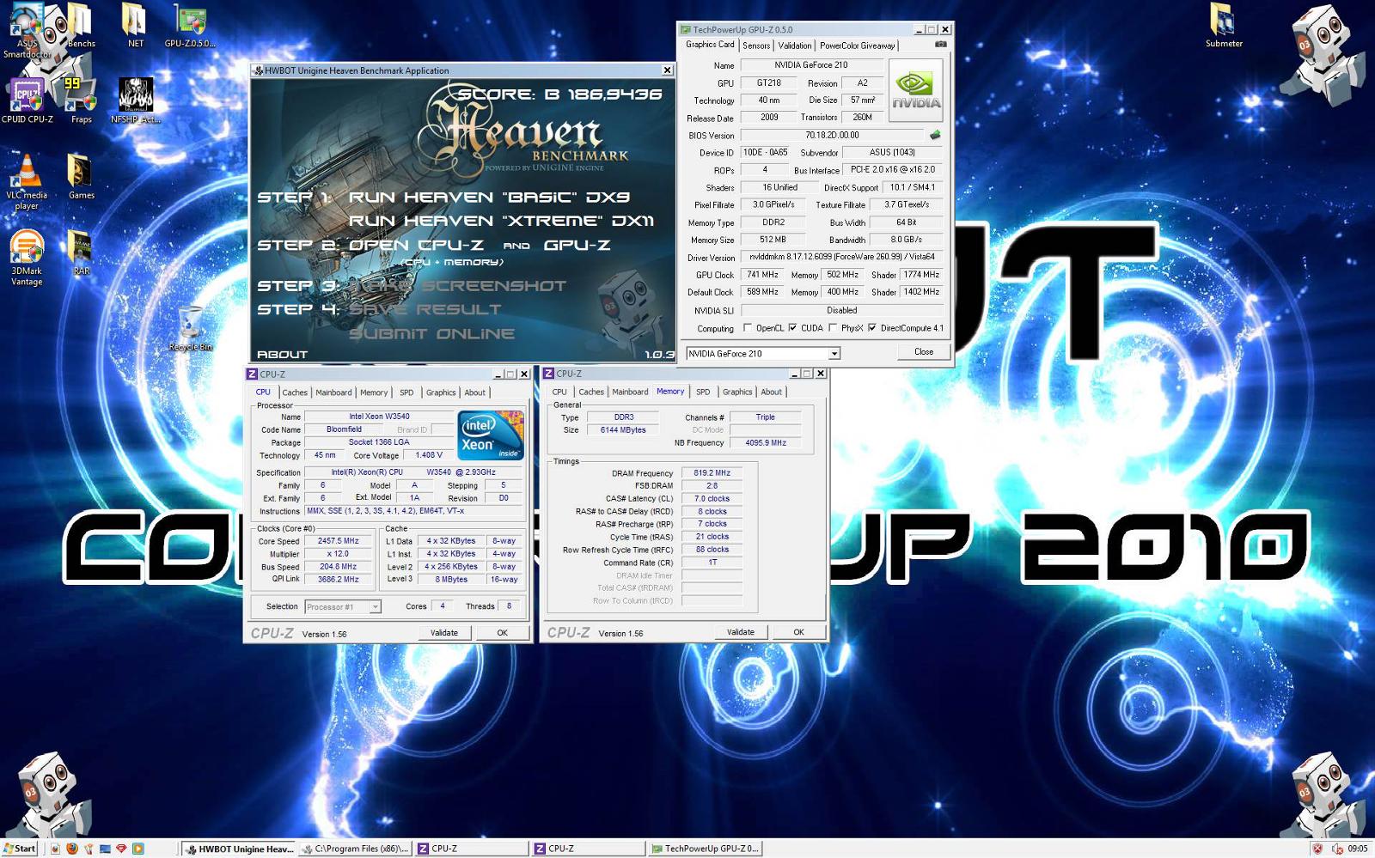Open the ASUS Smartdoctor desktop shortcut
1375x858 pixels.
[26, 30]
